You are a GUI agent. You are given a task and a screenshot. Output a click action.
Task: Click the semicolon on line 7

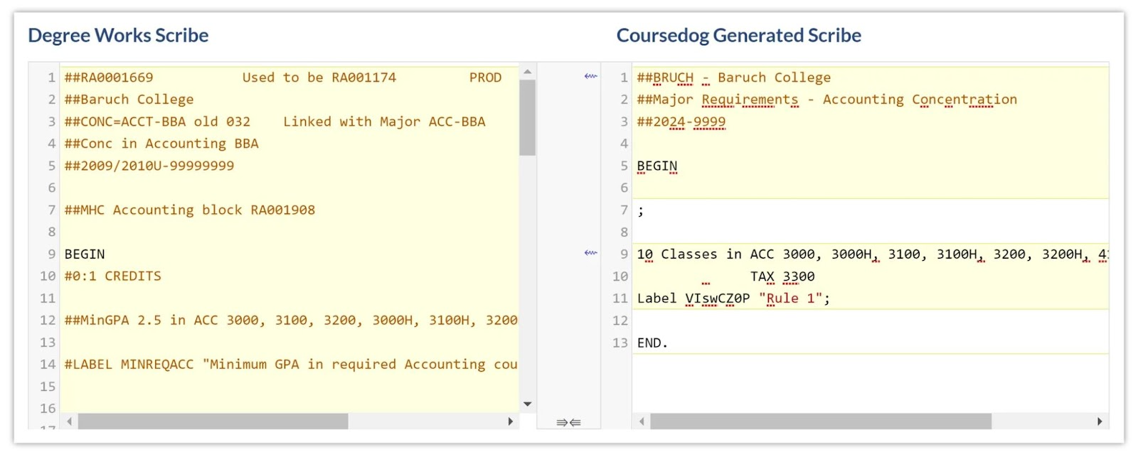pyautogui.click(x=641, y=210)
